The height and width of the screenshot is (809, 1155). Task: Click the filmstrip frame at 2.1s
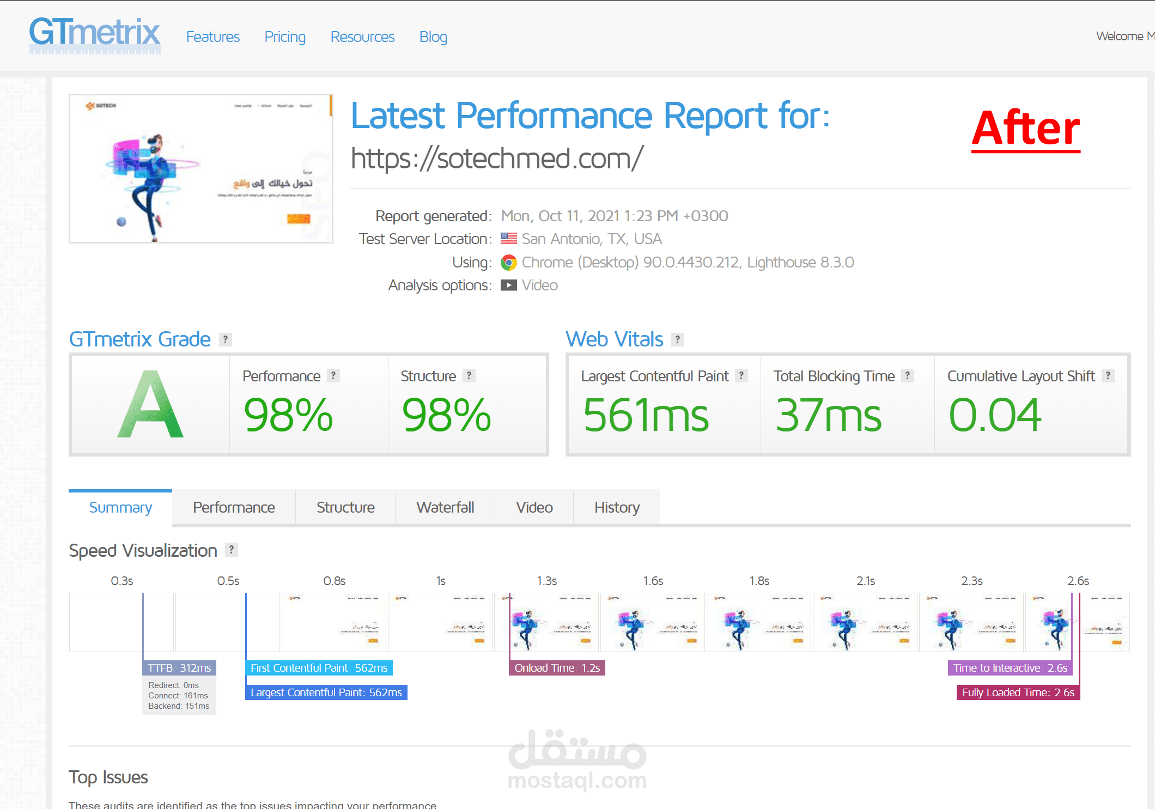(865, 622)
